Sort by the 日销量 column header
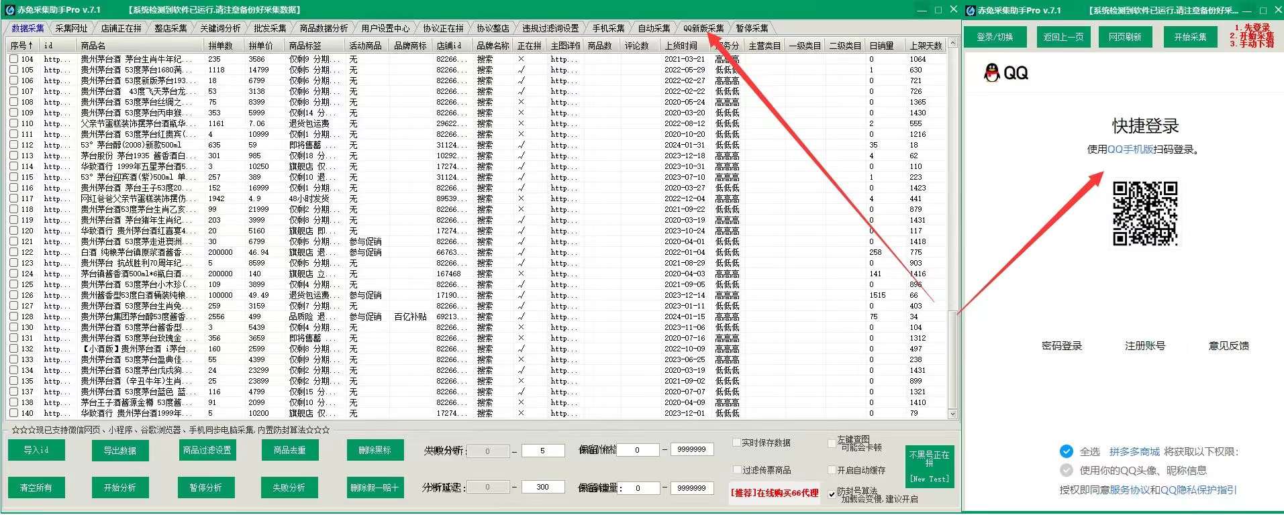1284x515 pixels. (x=885, y=46)
